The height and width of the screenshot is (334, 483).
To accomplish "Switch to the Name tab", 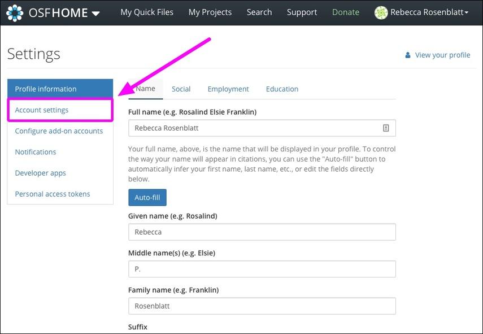I will pos(145,89).
